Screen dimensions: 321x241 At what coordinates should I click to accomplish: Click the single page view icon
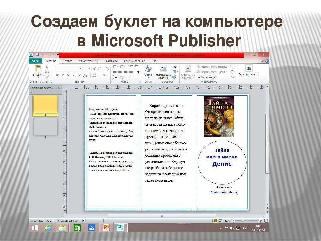click(216, 221)
